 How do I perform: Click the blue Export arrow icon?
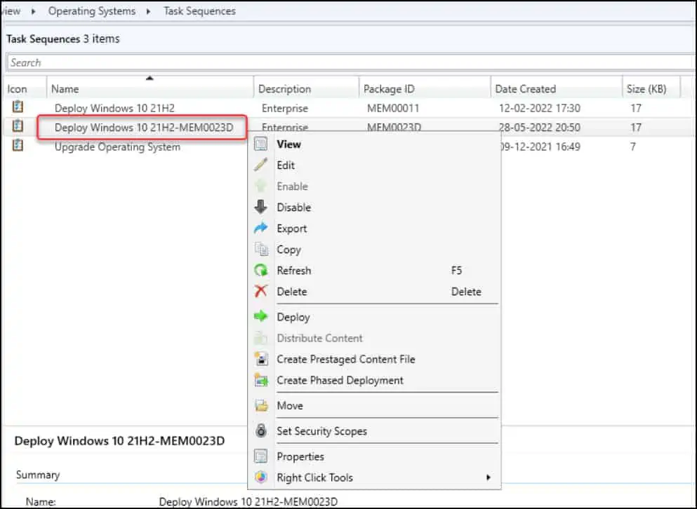coord(261,229)
